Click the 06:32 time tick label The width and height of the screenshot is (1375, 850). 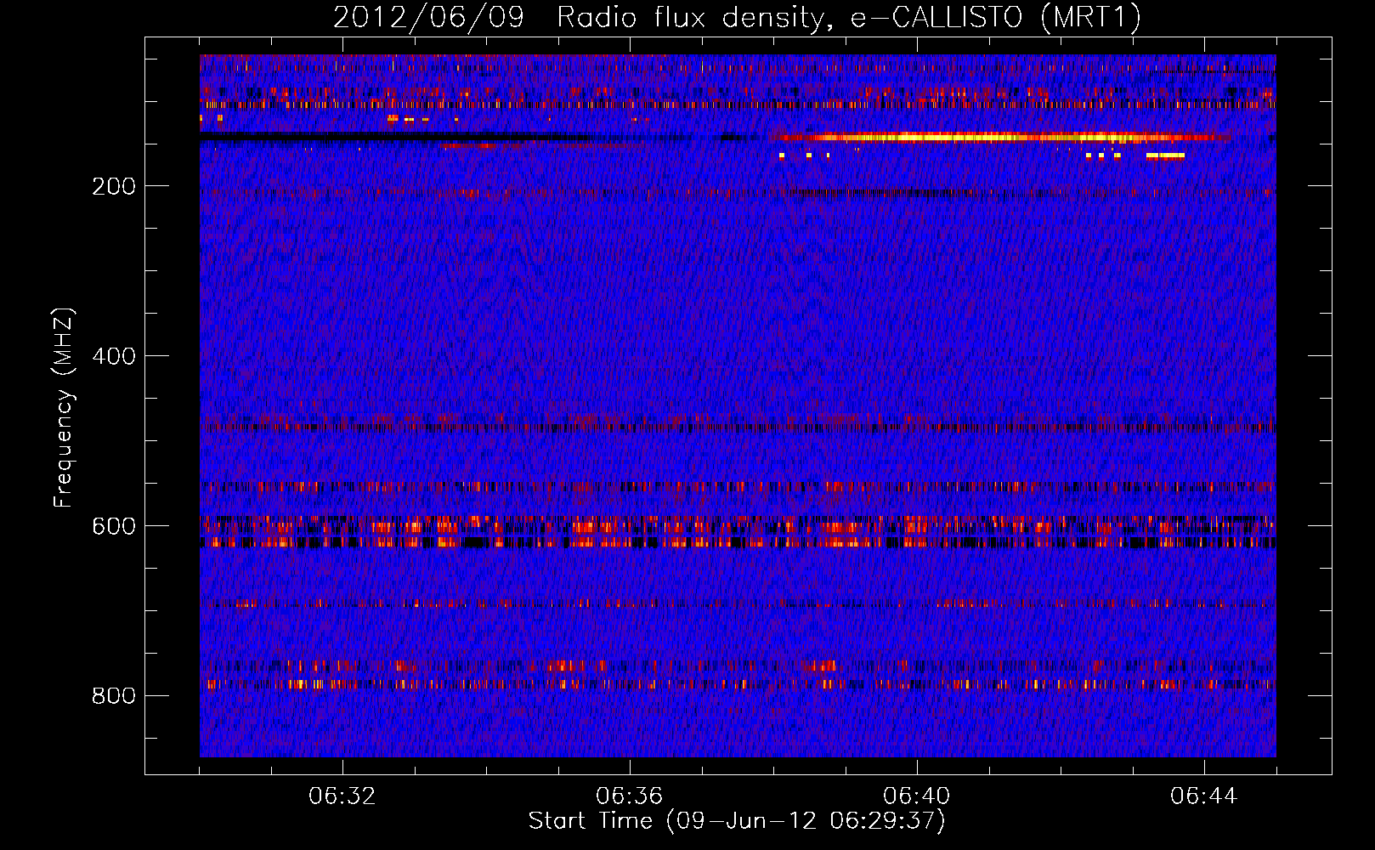point(342,796)
